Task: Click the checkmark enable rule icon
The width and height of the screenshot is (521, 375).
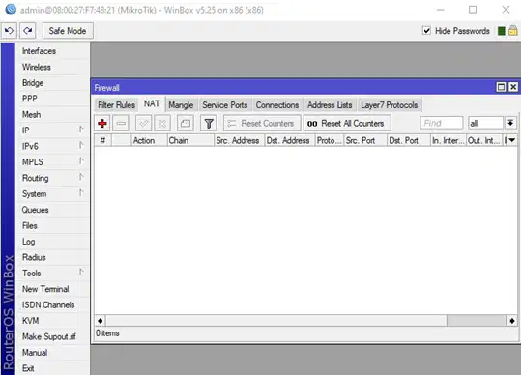Action: point(143,124)
